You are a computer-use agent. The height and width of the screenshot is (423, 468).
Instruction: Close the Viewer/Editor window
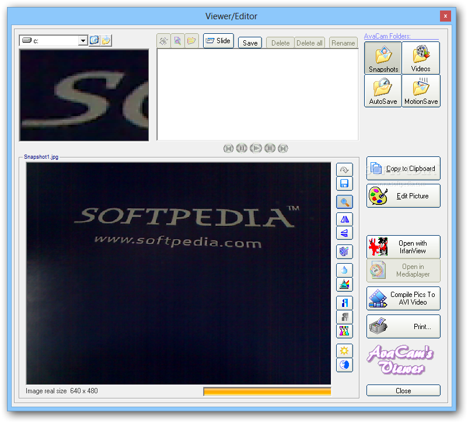445,16
